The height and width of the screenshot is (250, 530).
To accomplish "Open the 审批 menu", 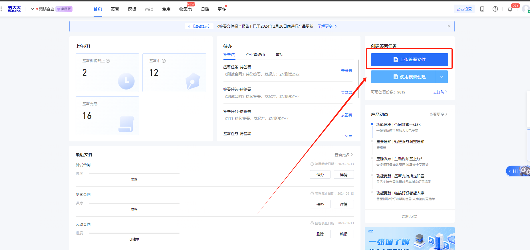I will pos(149,9).
